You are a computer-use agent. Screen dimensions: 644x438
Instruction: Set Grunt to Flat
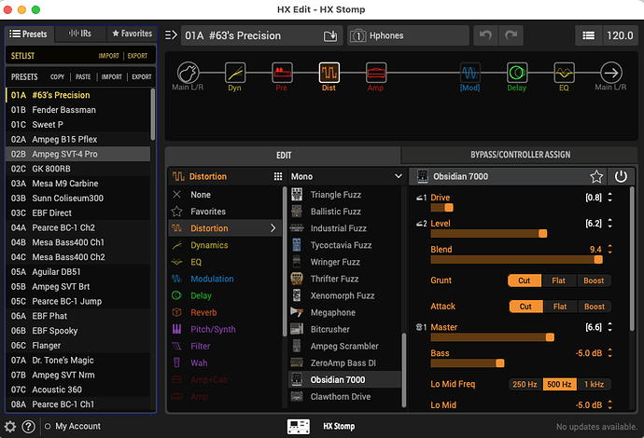tap(558, 281)
